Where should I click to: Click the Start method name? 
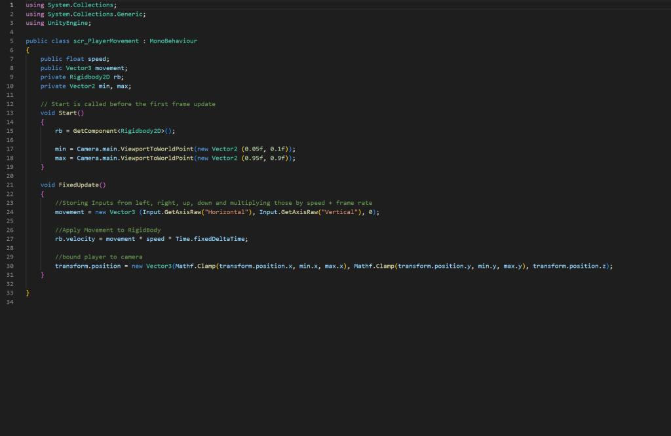tap(67, 113)
